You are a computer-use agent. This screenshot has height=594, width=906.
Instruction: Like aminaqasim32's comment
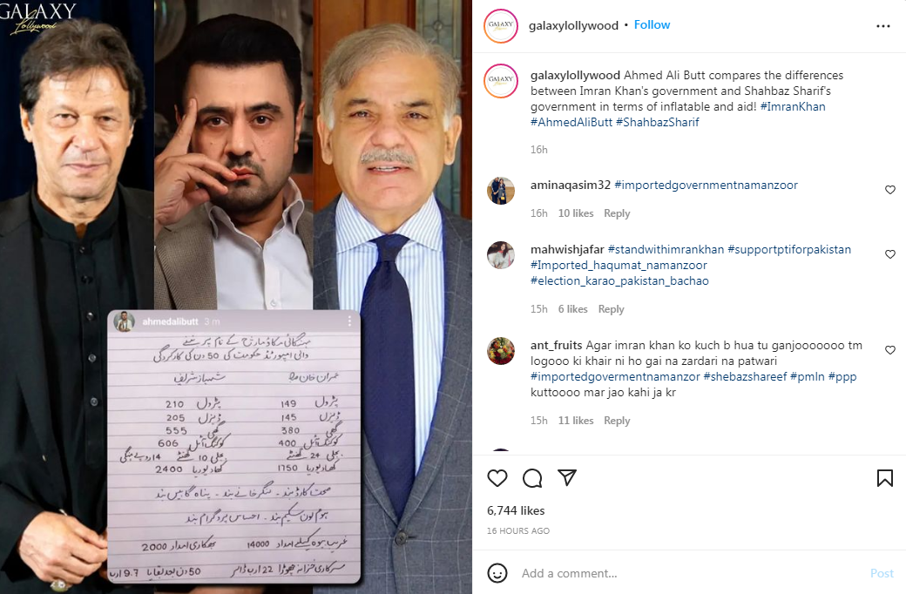tap(889, 190)
